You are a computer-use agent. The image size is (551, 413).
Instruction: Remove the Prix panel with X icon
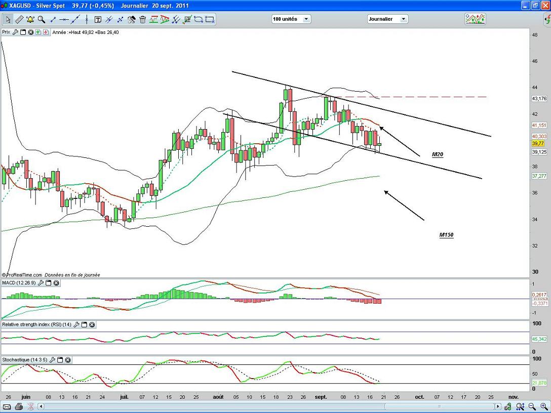30,32
